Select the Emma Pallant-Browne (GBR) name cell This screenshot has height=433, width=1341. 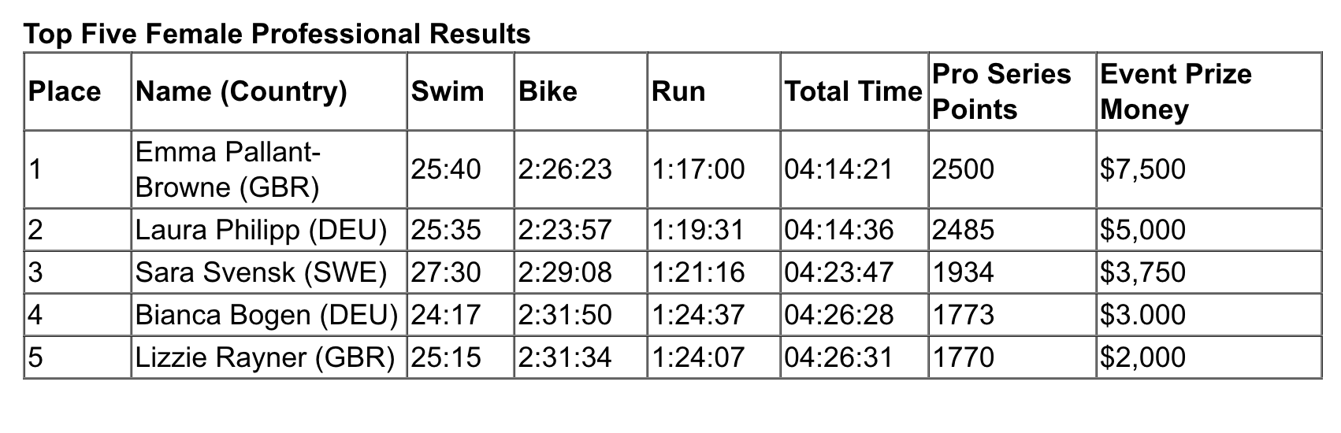click(x=269, y=169)
